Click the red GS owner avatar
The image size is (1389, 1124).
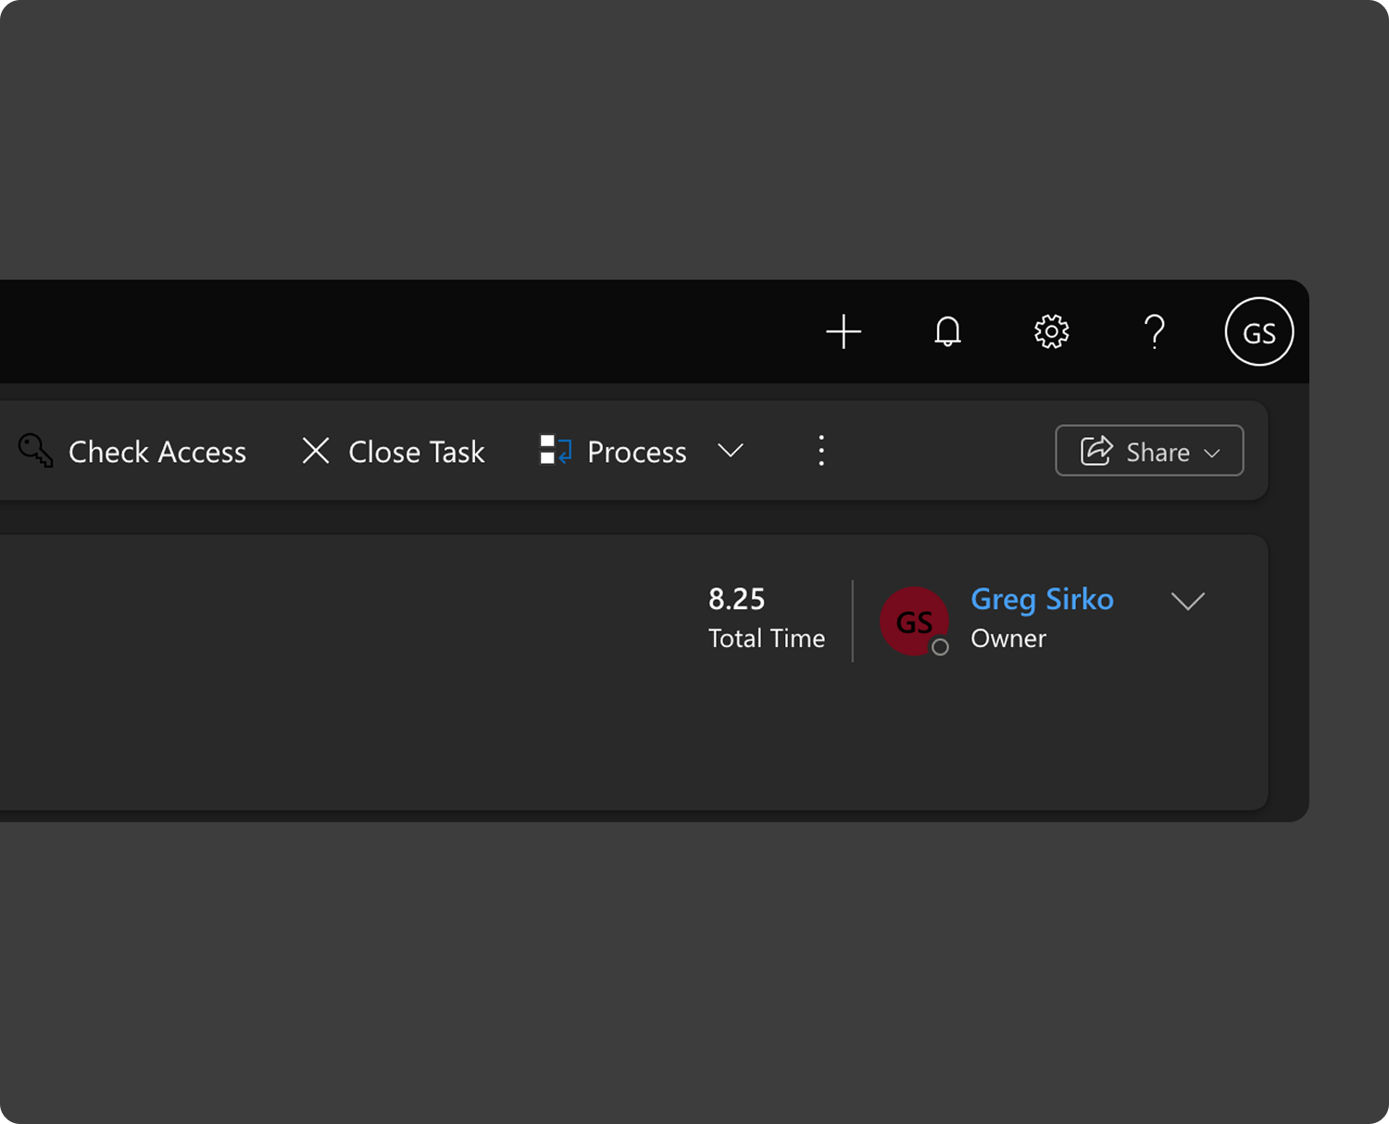click(x=913, y=620)
